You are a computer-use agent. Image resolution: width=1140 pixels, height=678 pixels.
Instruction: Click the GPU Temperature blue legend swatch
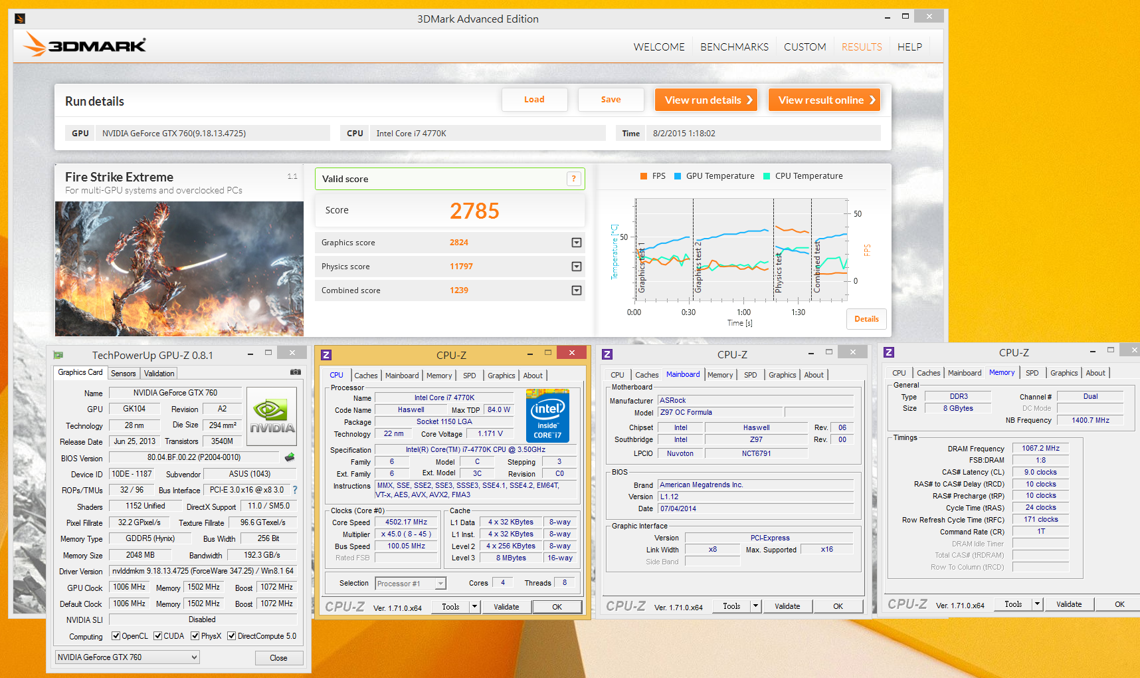[x=678, y=176]
